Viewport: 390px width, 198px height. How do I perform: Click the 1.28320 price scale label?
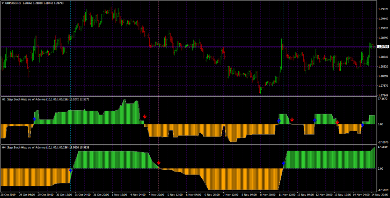click(383, 66)
